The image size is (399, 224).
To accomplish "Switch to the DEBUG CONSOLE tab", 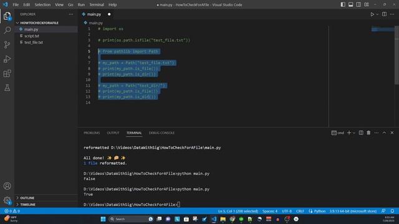I will pyautogui.click(x=161, y=133).
